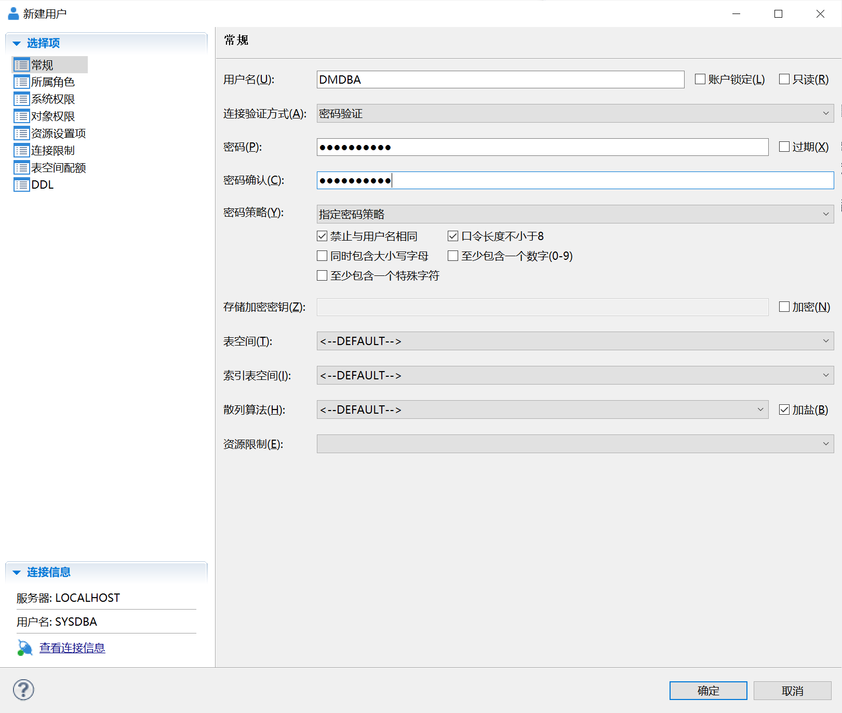
Task: Enable 至少包含一个特殊字符 checkbox
Action: [322, 275]
